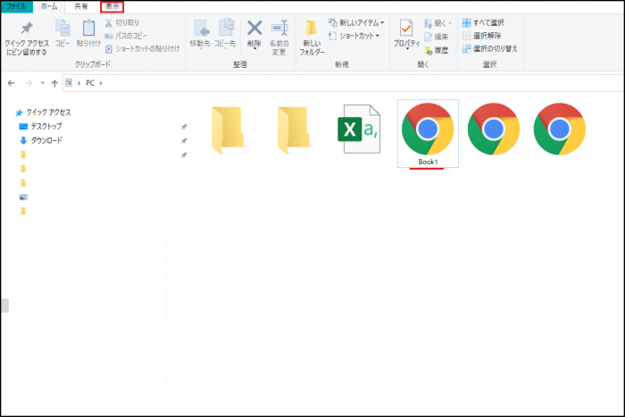Select the Book1 Chrome file
The image size is (625, 417).
[x=428, y=134]
